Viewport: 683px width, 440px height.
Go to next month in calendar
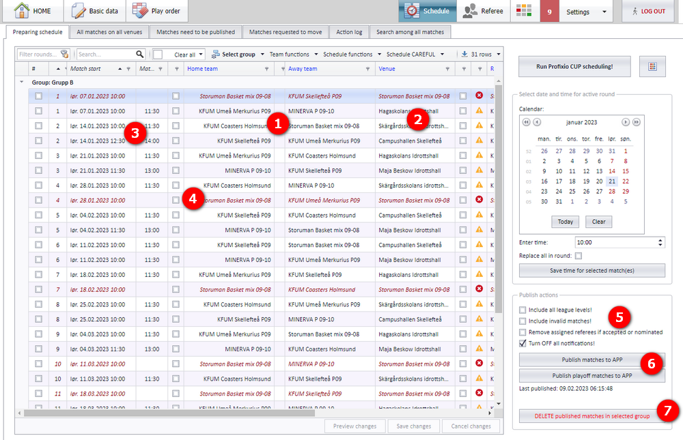[x=626, y=122]
